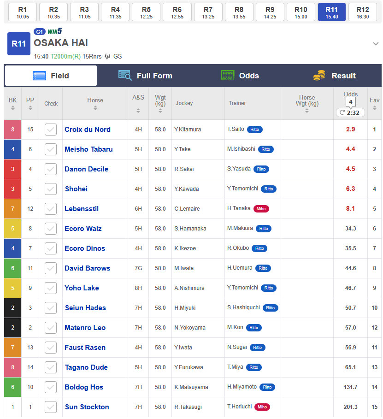Click jockey Y.Take
Screen dimensions: 383x419
[x=183, y=149]
